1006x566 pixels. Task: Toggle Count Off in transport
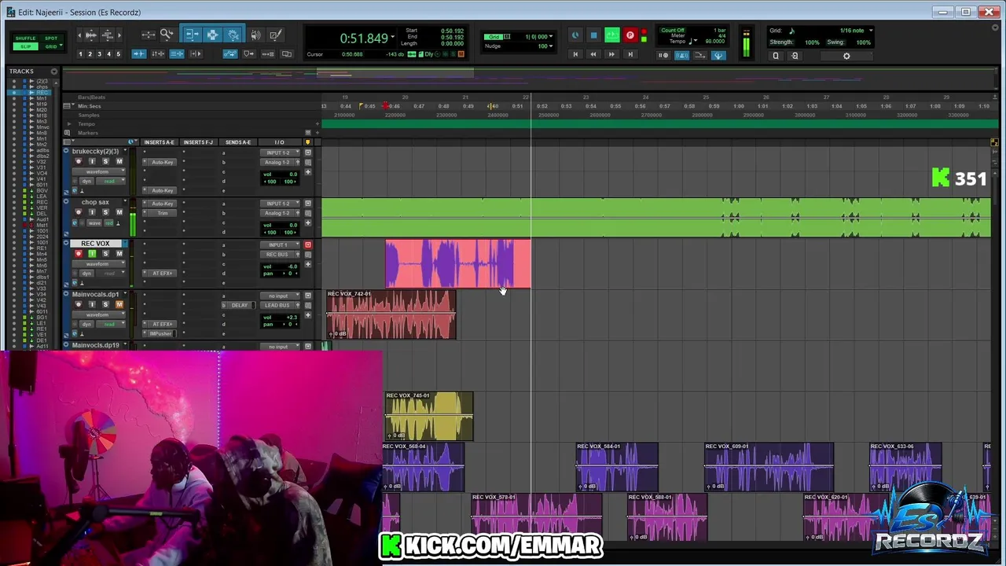673,30
